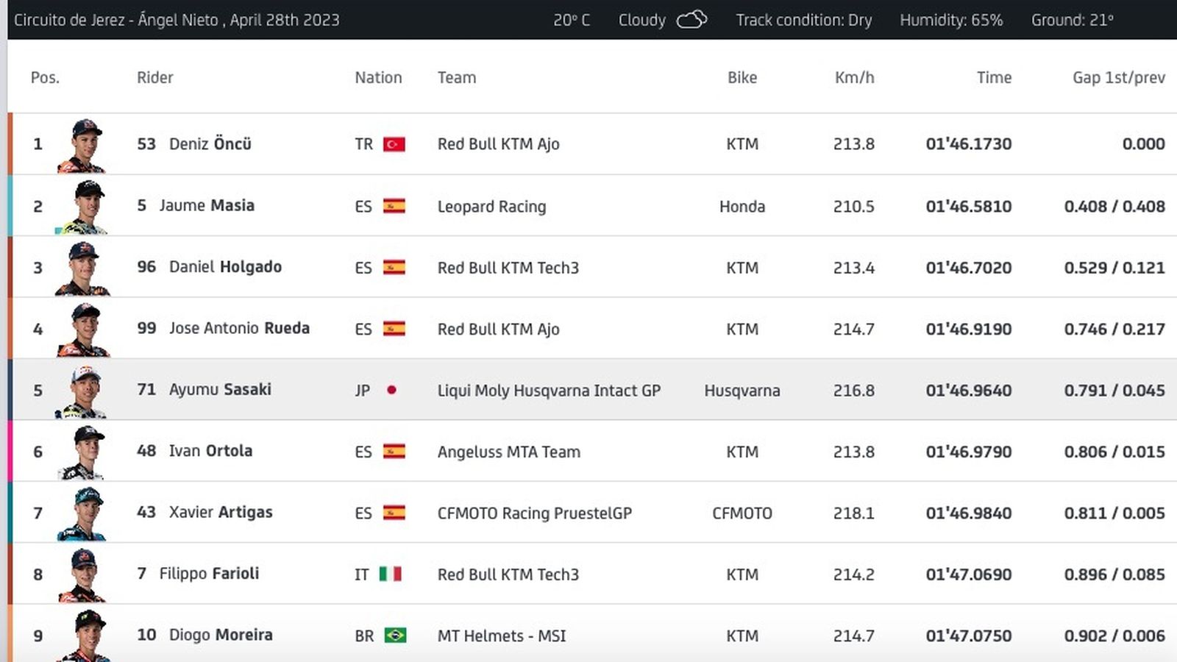The width and height of the screenshot is (1177, 662).
Task: Click the Spanish flag beside Xavier Artigas
Action: pos(396,513)
